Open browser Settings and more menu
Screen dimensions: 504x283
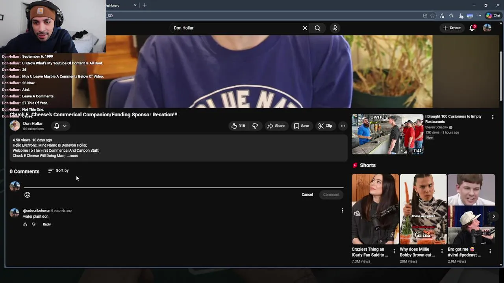pos(479,16)
